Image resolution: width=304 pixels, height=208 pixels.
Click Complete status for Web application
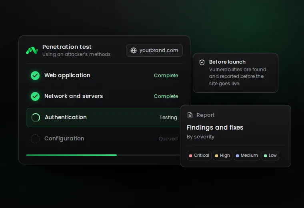(166, 76)
